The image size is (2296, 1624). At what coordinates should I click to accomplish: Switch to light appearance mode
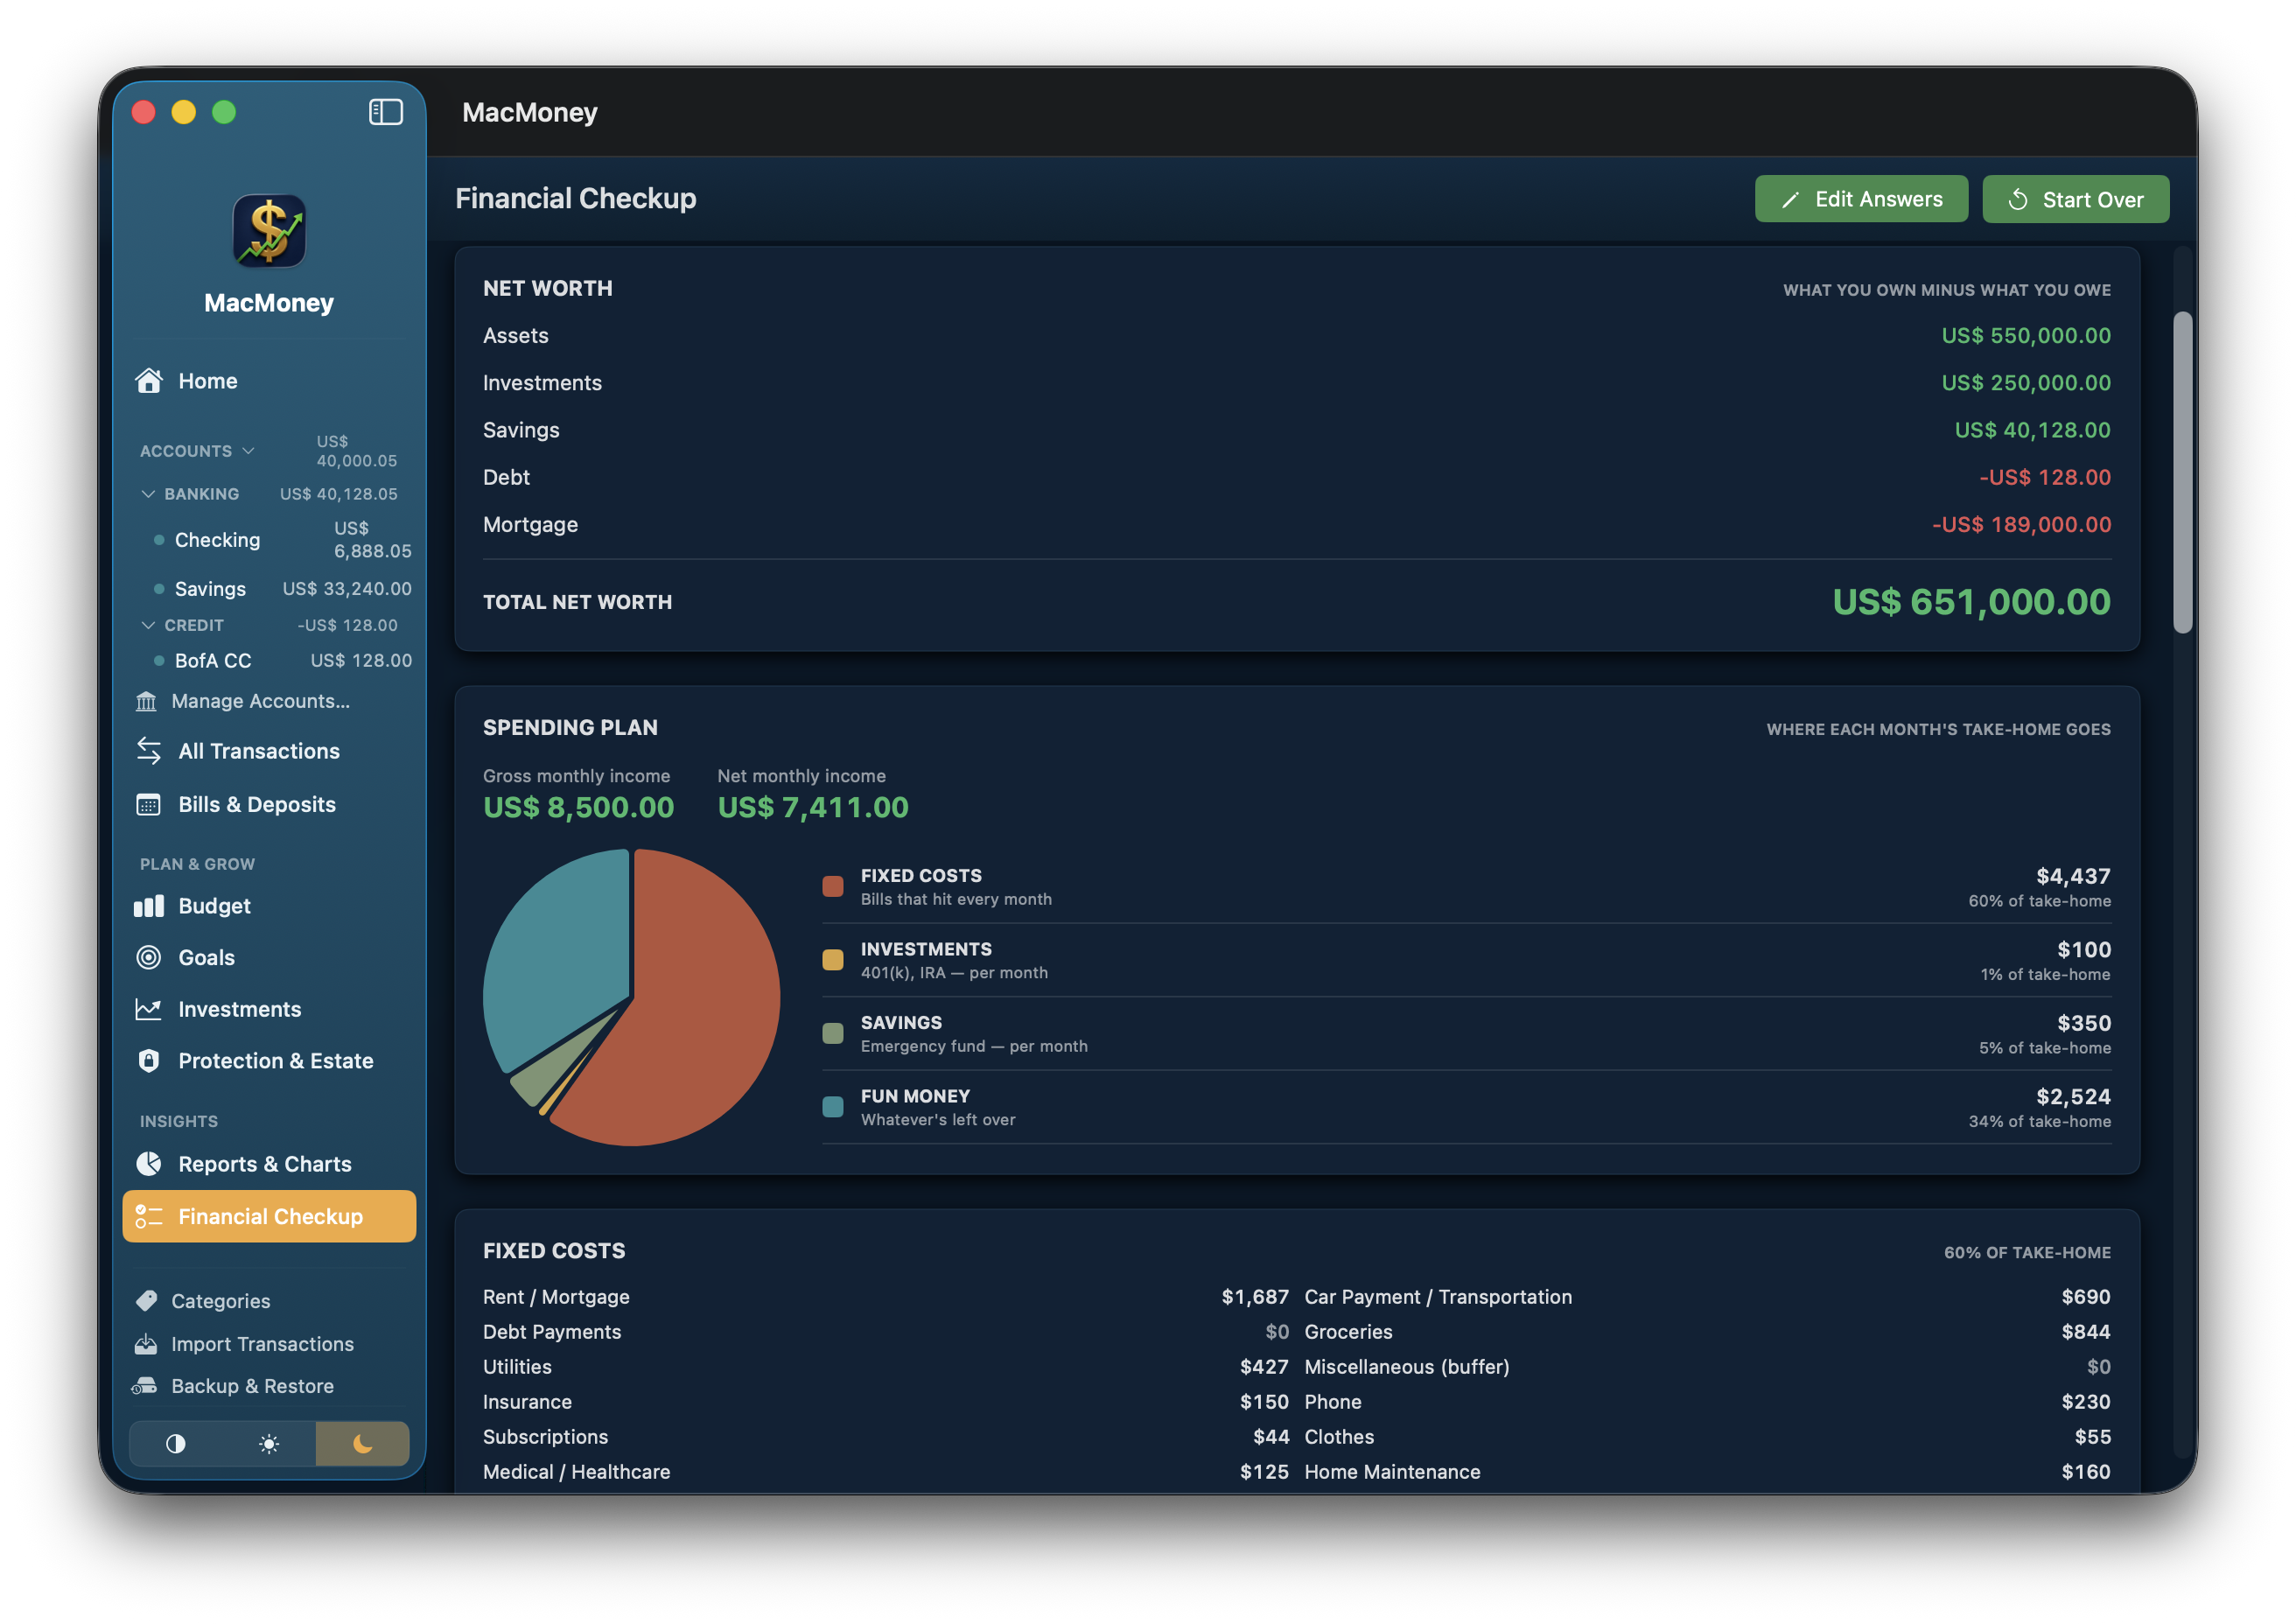coord(269,1443)
